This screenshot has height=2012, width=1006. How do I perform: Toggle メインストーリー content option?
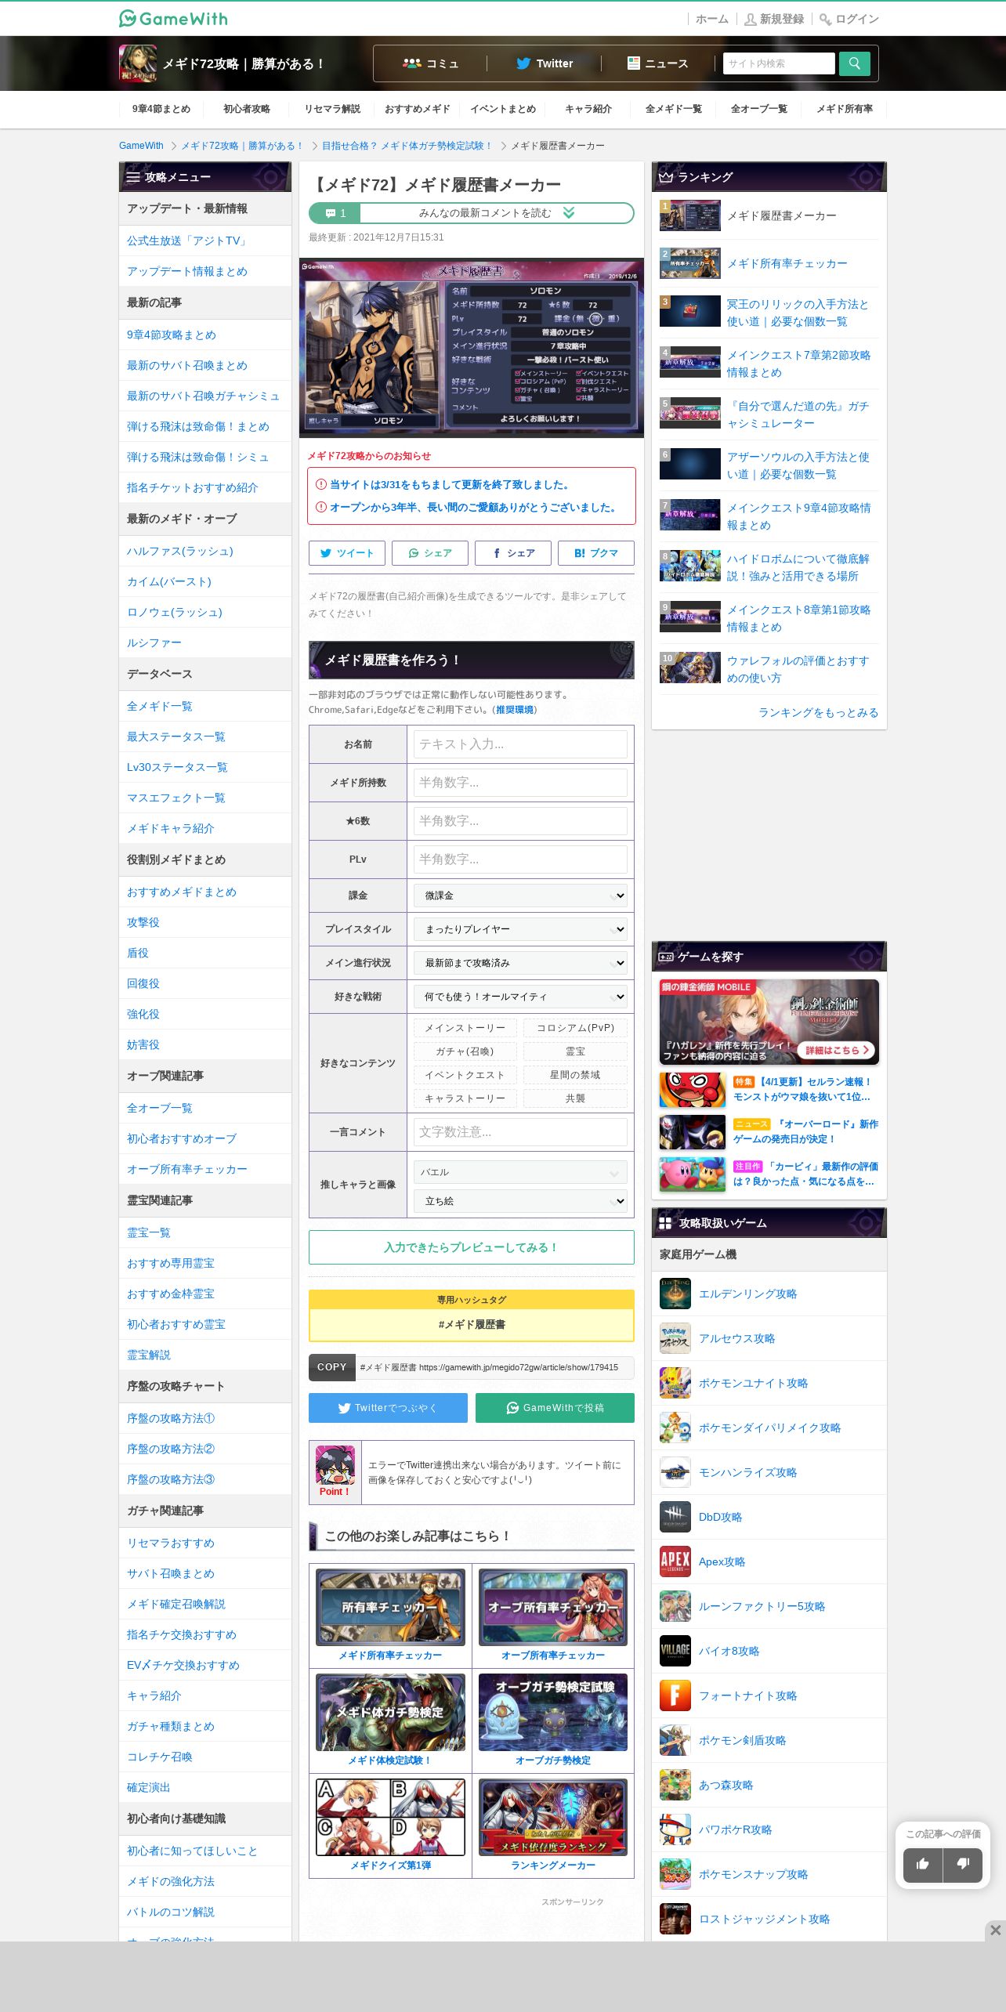(x=465, y=1028)
